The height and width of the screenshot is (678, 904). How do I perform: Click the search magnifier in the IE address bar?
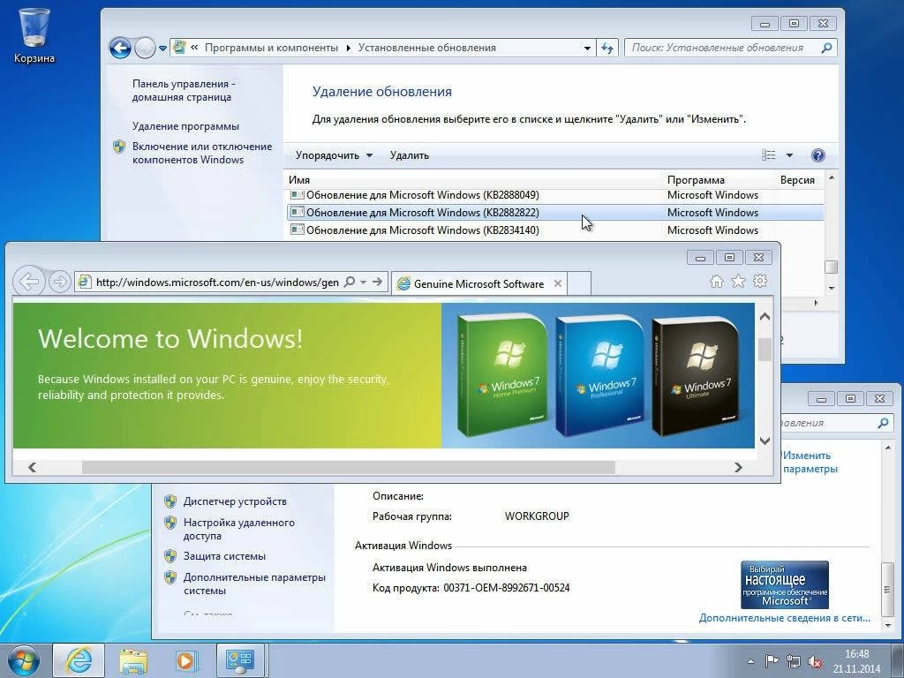350,282
